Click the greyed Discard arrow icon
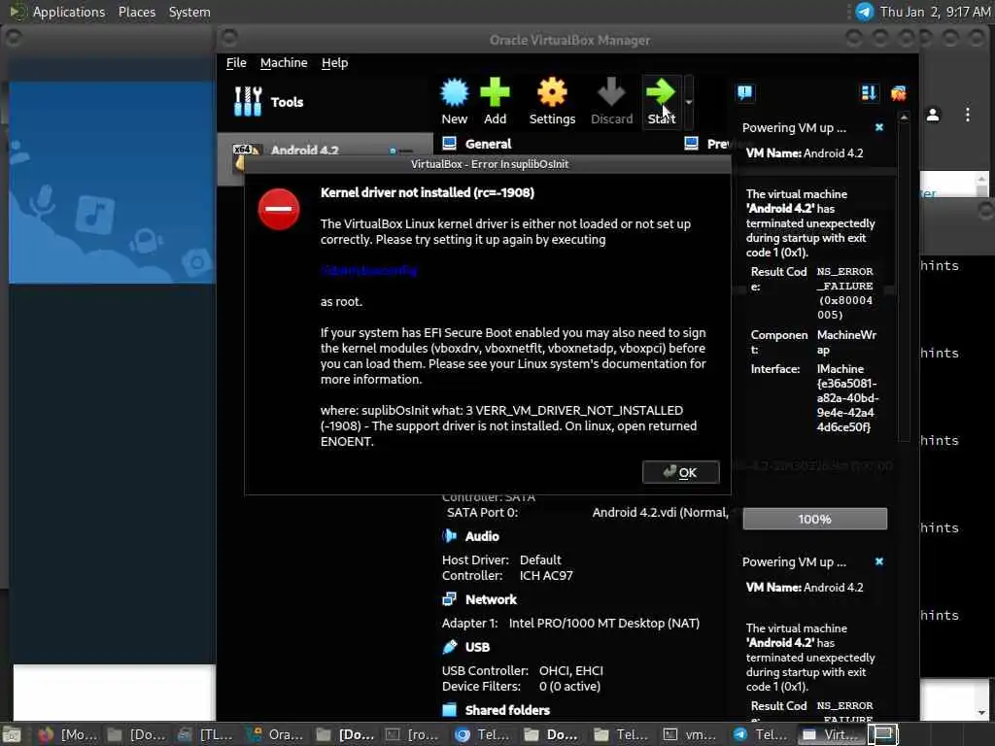The width and height of the screenshot is (995, 746). pyautogui.click(x=611, y=92)
